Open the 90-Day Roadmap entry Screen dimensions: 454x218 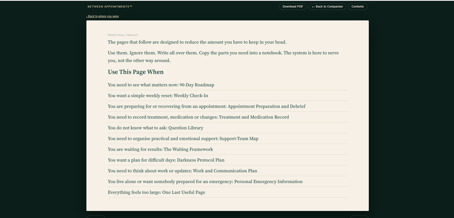tap(227, 85)
